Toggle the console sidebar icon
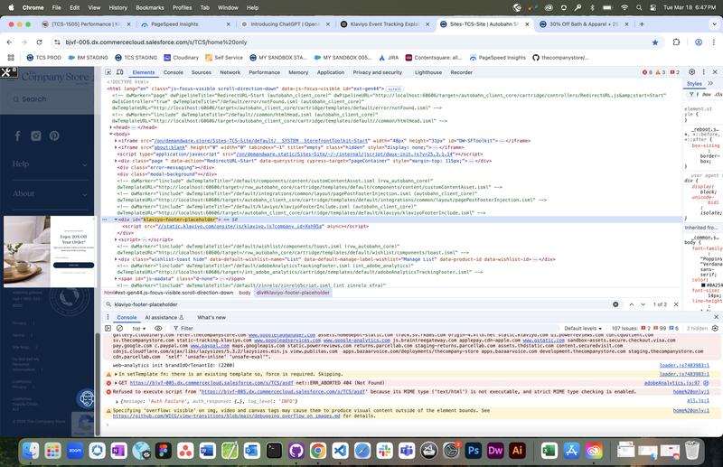Image resolution: width=723 pixels, height=467 pixels. (x=108, y=328)
